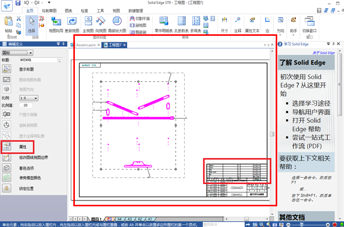Open the 零件明细表 (Parts List) tool
Screen dimensions: 344x227
tap(163, 22)
